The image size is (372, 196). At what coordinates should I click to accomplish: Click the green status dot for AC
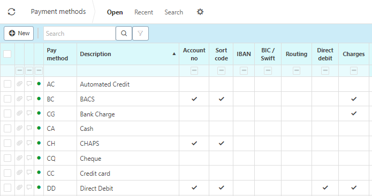tap(39, 83)
